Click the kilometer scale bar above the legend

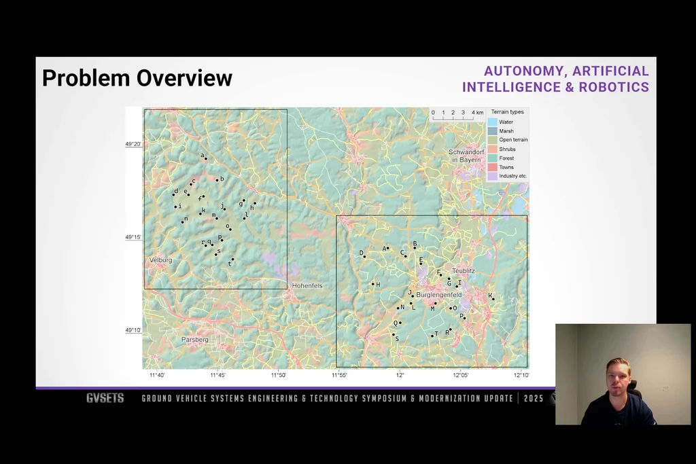click(x=452, y=115)
